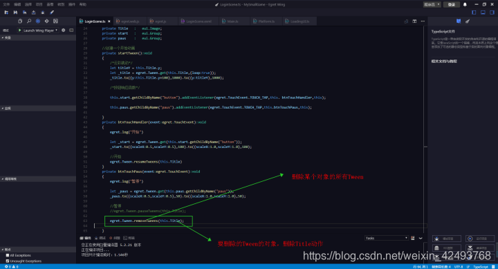The height and width of the screenshot is (269, 498).
Task: Toggle right sidebar layout
Action: click(492, 12)
